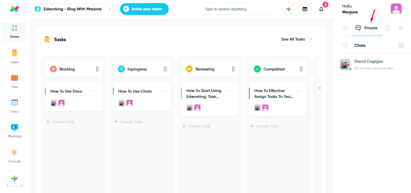
Task: Open the How To Use Chats task card
Action: coord(142,97)
